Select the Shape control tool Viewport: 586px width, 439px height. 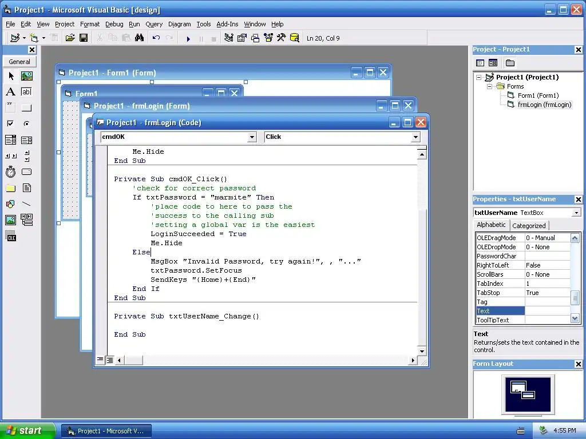tap(11, 204)
